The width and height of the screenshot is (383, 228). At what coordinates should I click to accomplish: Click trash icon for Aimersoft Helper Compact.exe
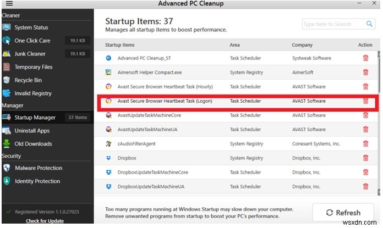click(x=365, y=72)
